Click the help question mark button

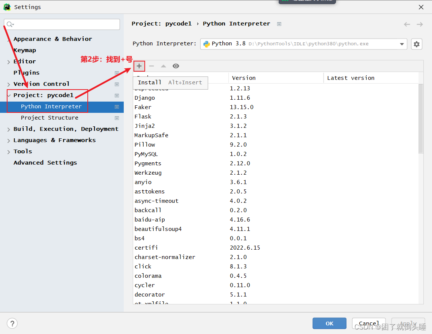pos(12,324)
